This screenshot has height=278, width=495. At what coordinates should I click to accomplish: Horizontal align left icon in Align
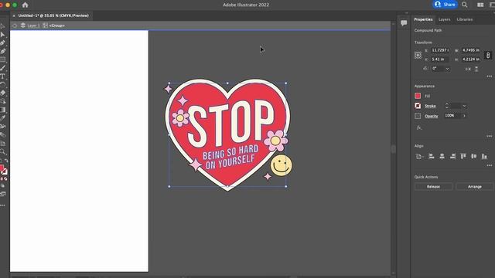click(432, 156)
